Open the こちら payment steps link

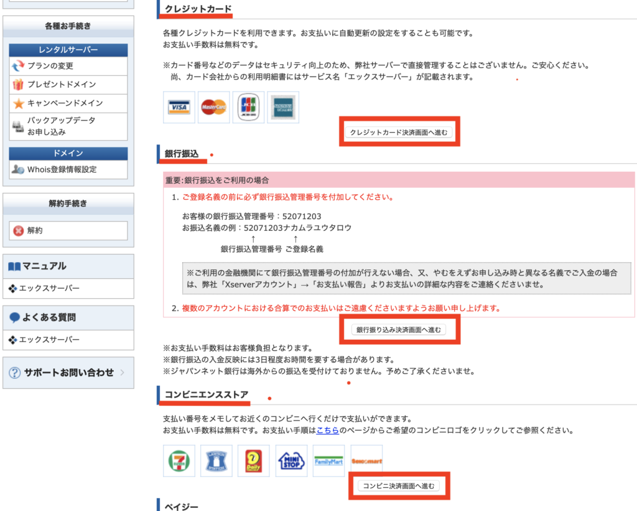(x=327, y=430)
